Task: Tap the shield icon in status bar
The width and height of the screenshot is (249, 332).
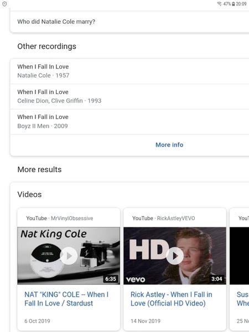Action: (4, 4)
